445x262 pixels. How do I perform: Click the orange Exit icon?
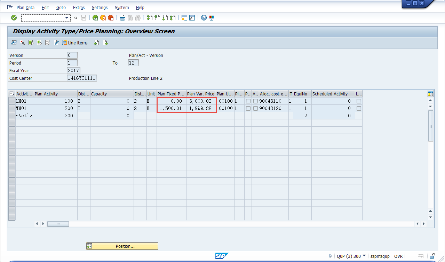click(x=103, y=18)
